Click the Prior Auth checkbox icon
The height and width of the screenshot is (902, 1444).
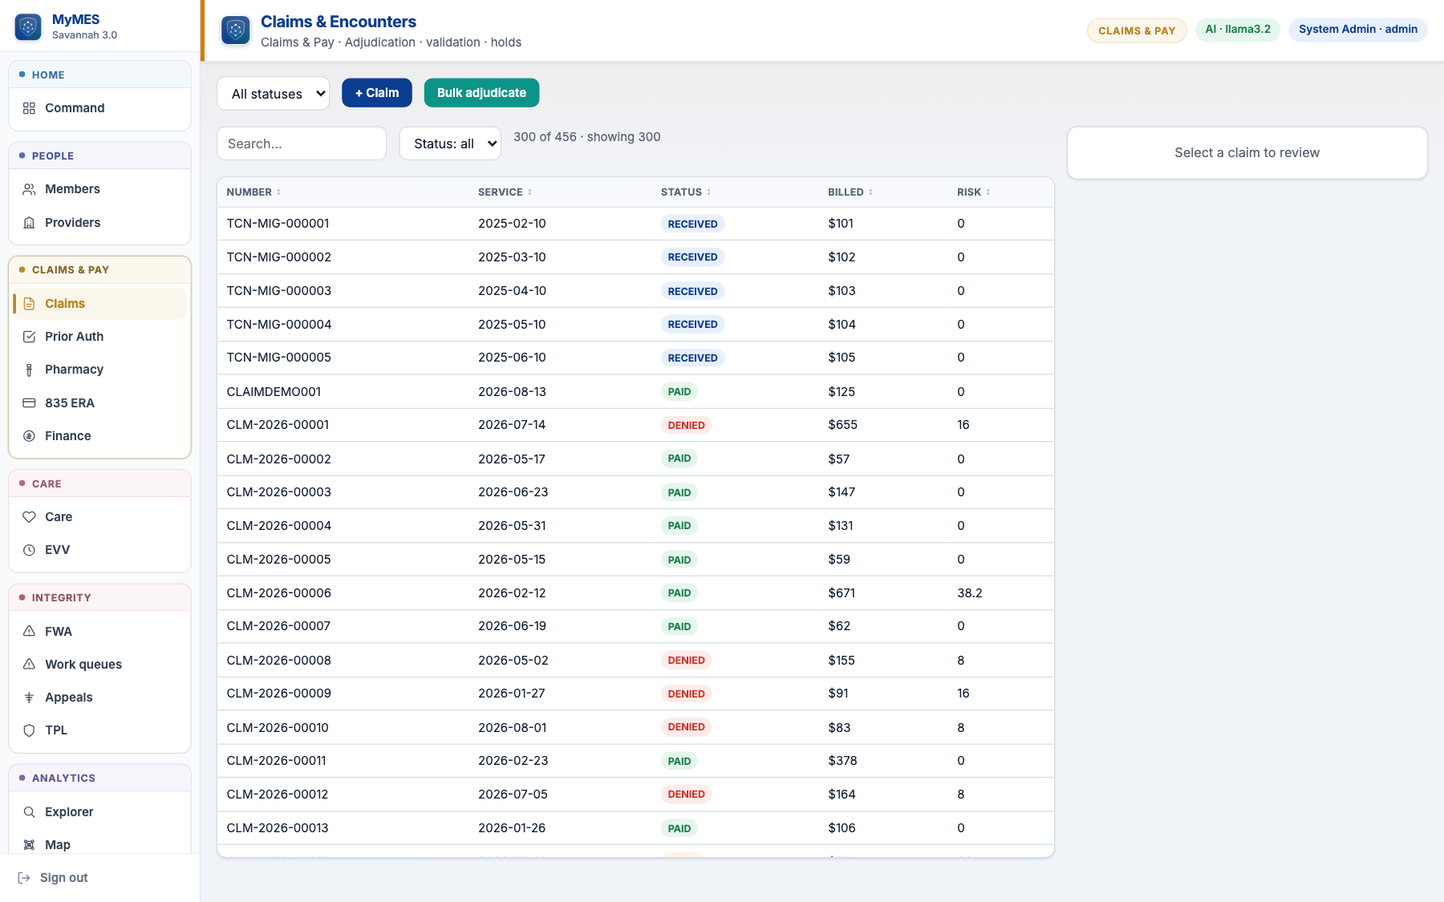29,337
